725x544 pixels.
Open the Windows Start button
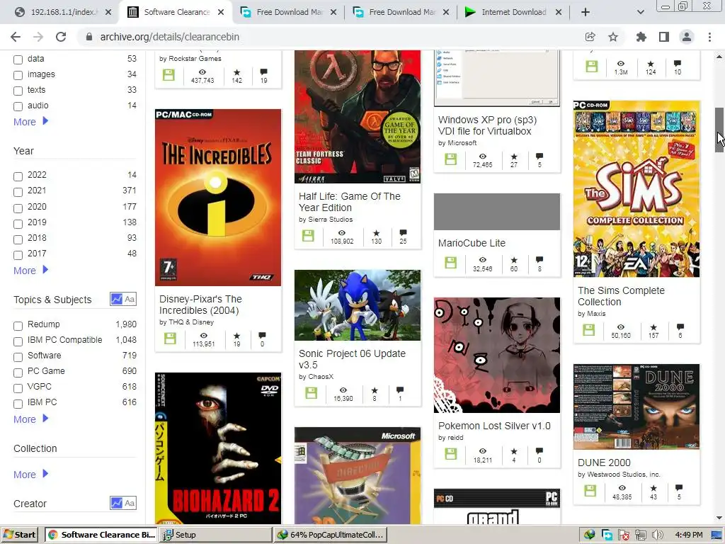point(19,535)
